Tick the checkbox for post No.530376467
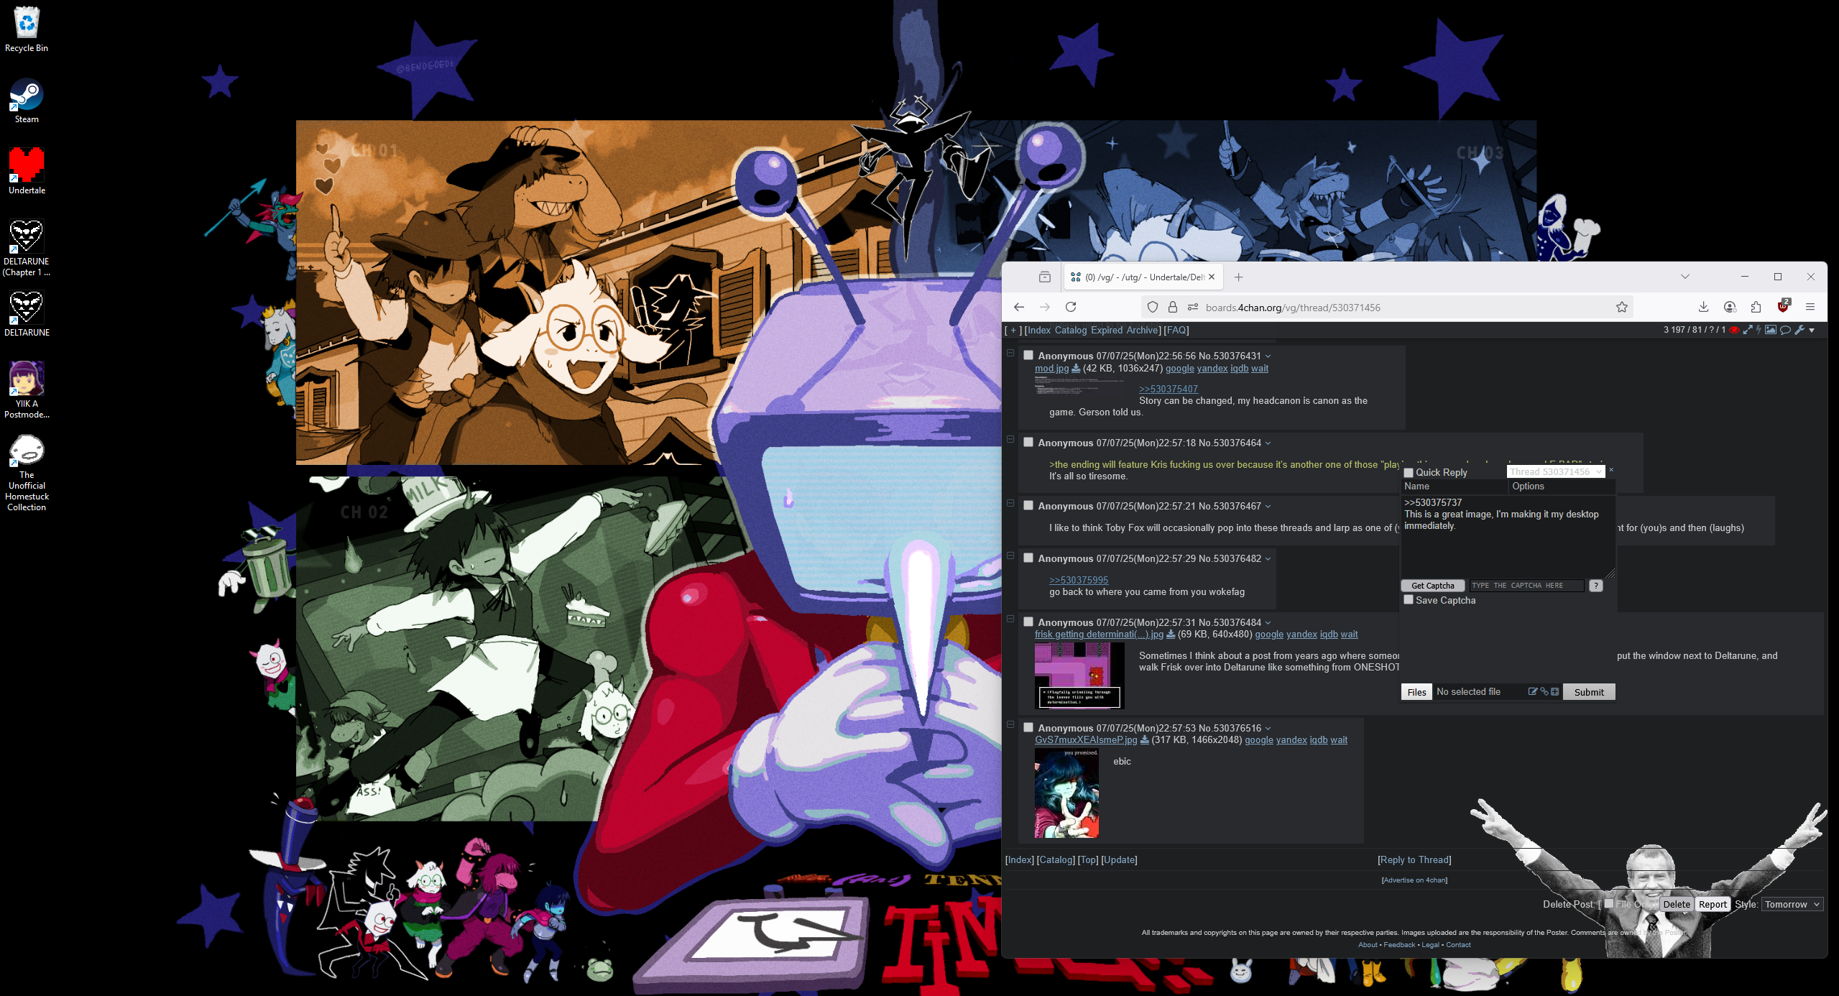The image size is (1839, 996). tap(1028, 505)
